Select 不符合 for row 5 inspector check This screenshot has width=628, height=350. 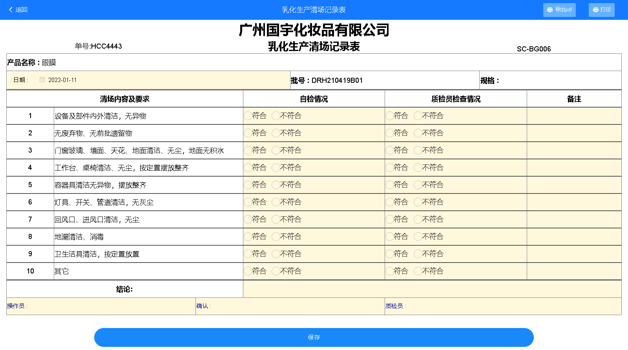point(418,185)
